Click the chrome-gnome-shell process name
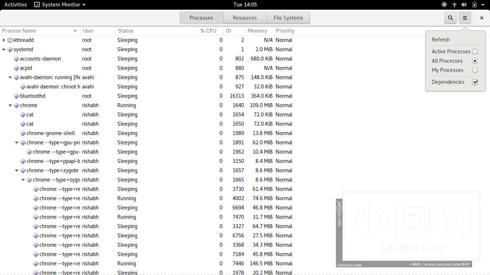This screenshot has height=275, width=490. coord(51,133)
